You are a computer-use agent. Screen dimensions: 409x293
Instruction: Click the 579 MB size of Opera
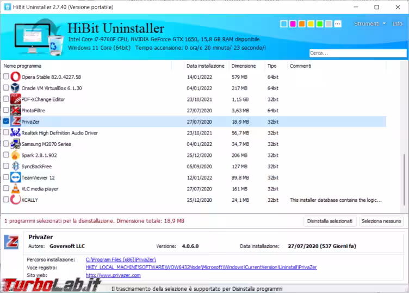pyautogui.click(x=239, y=77)
